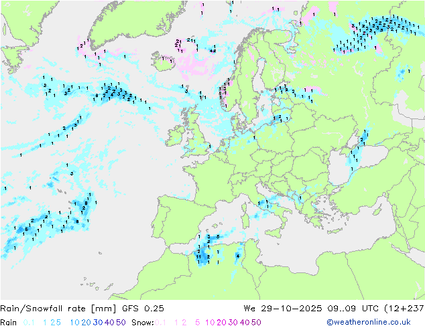Open the ©weatheronline.co.uk link
Viewport: 425px width, 328px height.
pos(369,323)
